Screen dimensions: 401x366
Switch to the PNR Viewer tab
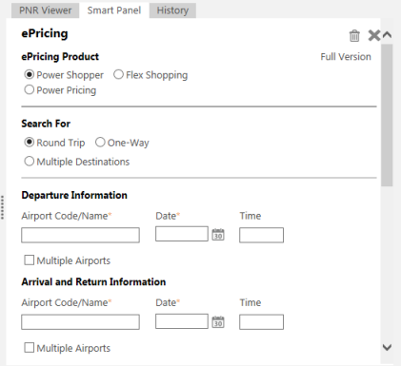(45, 10)
